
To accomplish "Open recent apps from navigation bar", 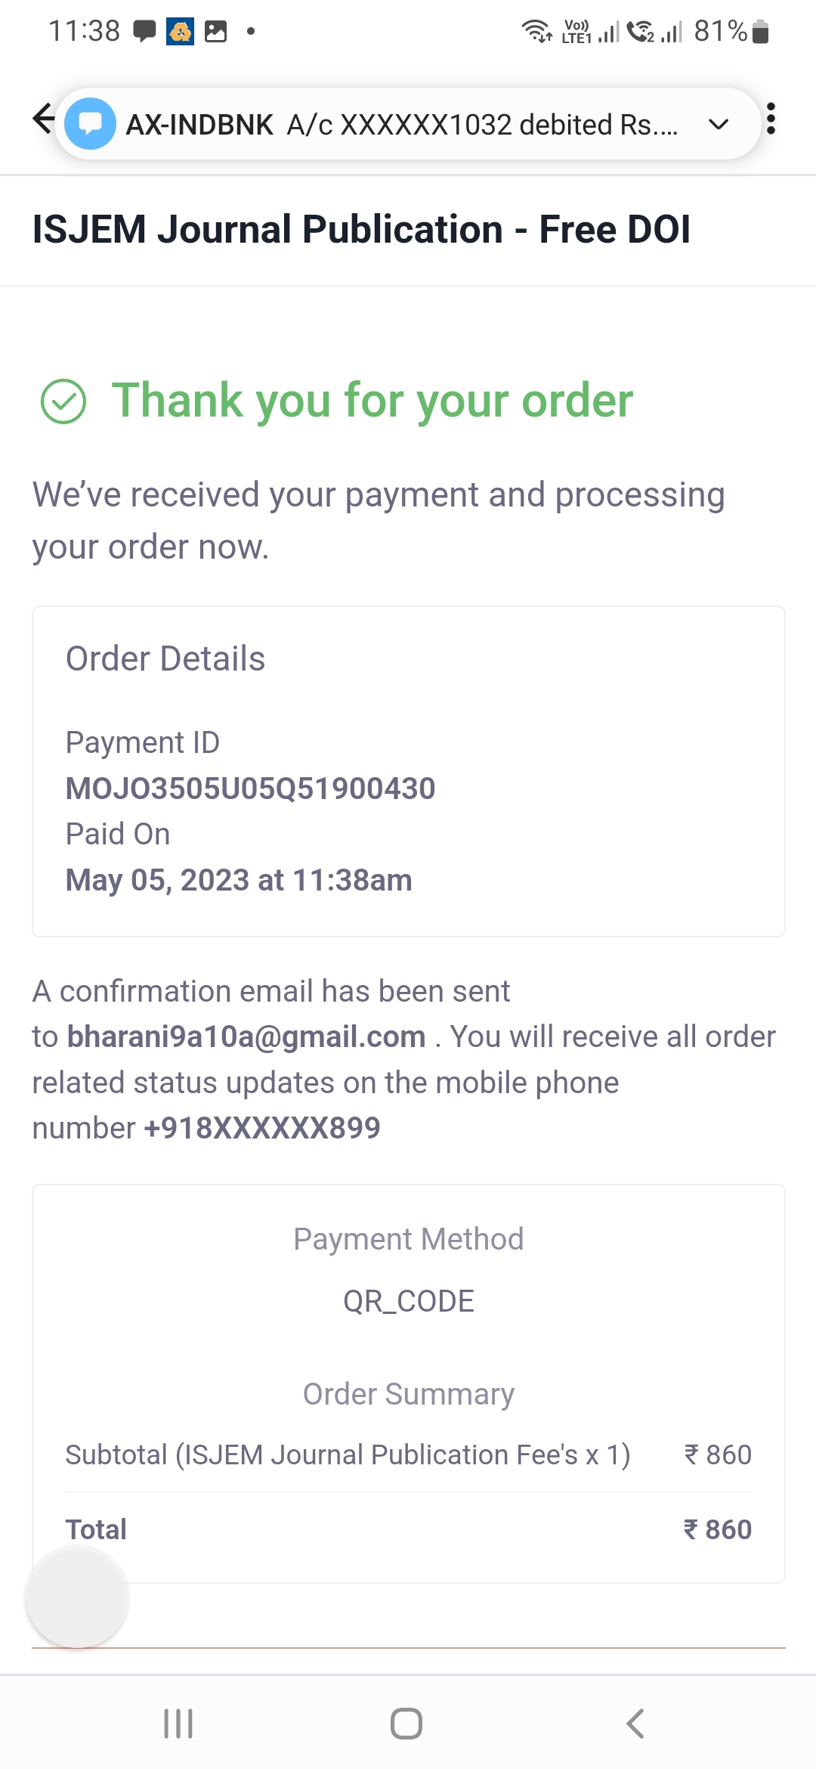I will 178,1724.
